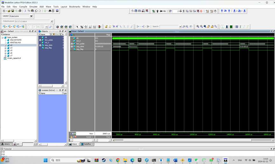Open the Search field dropdown arrow
Viewport: 275px width, 164px height.
tap(180, 27)
